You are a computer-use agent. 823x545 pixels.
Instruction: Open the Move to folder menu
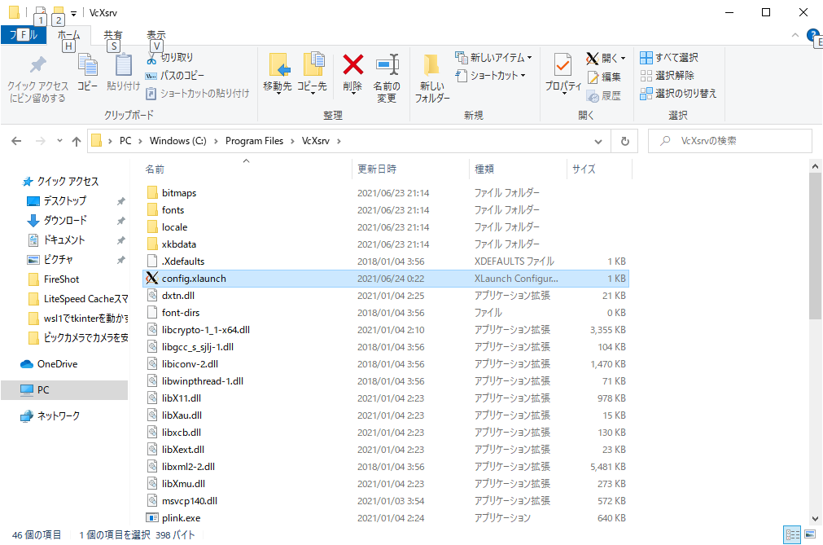pos(277,73)
